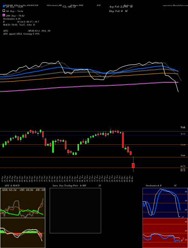188x248 pixels.
Task: Select the '200 Day = 70.32' legend text
Action: (15, 16)
